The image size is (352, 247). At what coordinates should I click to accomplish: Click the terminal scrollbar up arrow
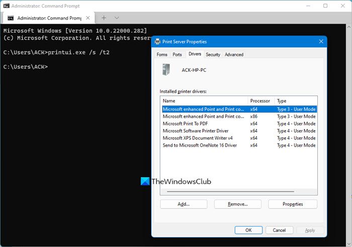[x=349, y=27]
